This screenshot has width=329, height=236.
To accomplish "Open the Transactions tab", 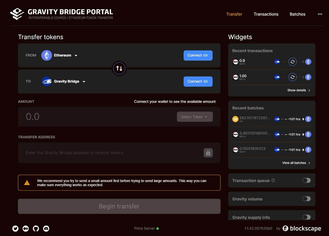I will coord(266,14).
